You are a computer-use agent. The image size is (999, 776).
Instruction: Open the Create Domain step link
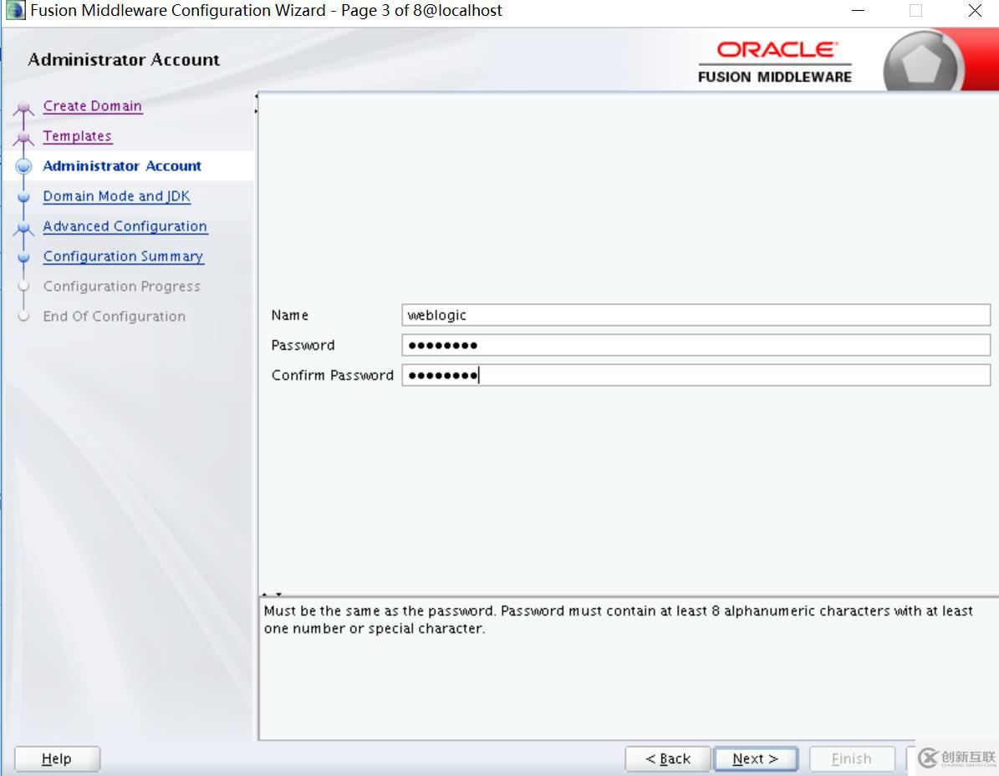pos(93,106)
